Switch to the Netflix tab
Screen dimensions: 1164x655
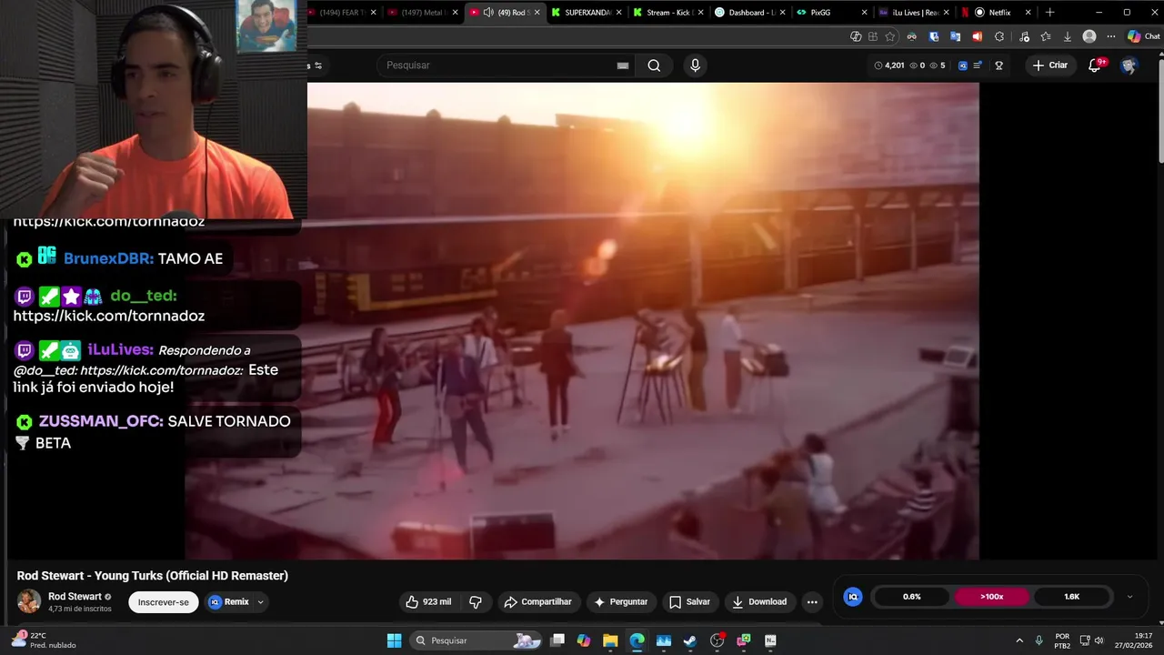click(998, 12)
